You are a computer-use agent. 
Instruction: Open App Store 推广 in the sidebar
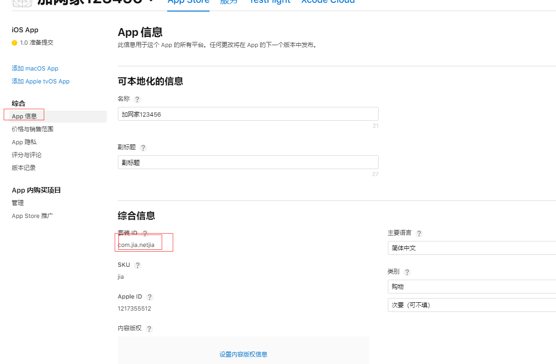pyautogui.click(x=33, y=216)
